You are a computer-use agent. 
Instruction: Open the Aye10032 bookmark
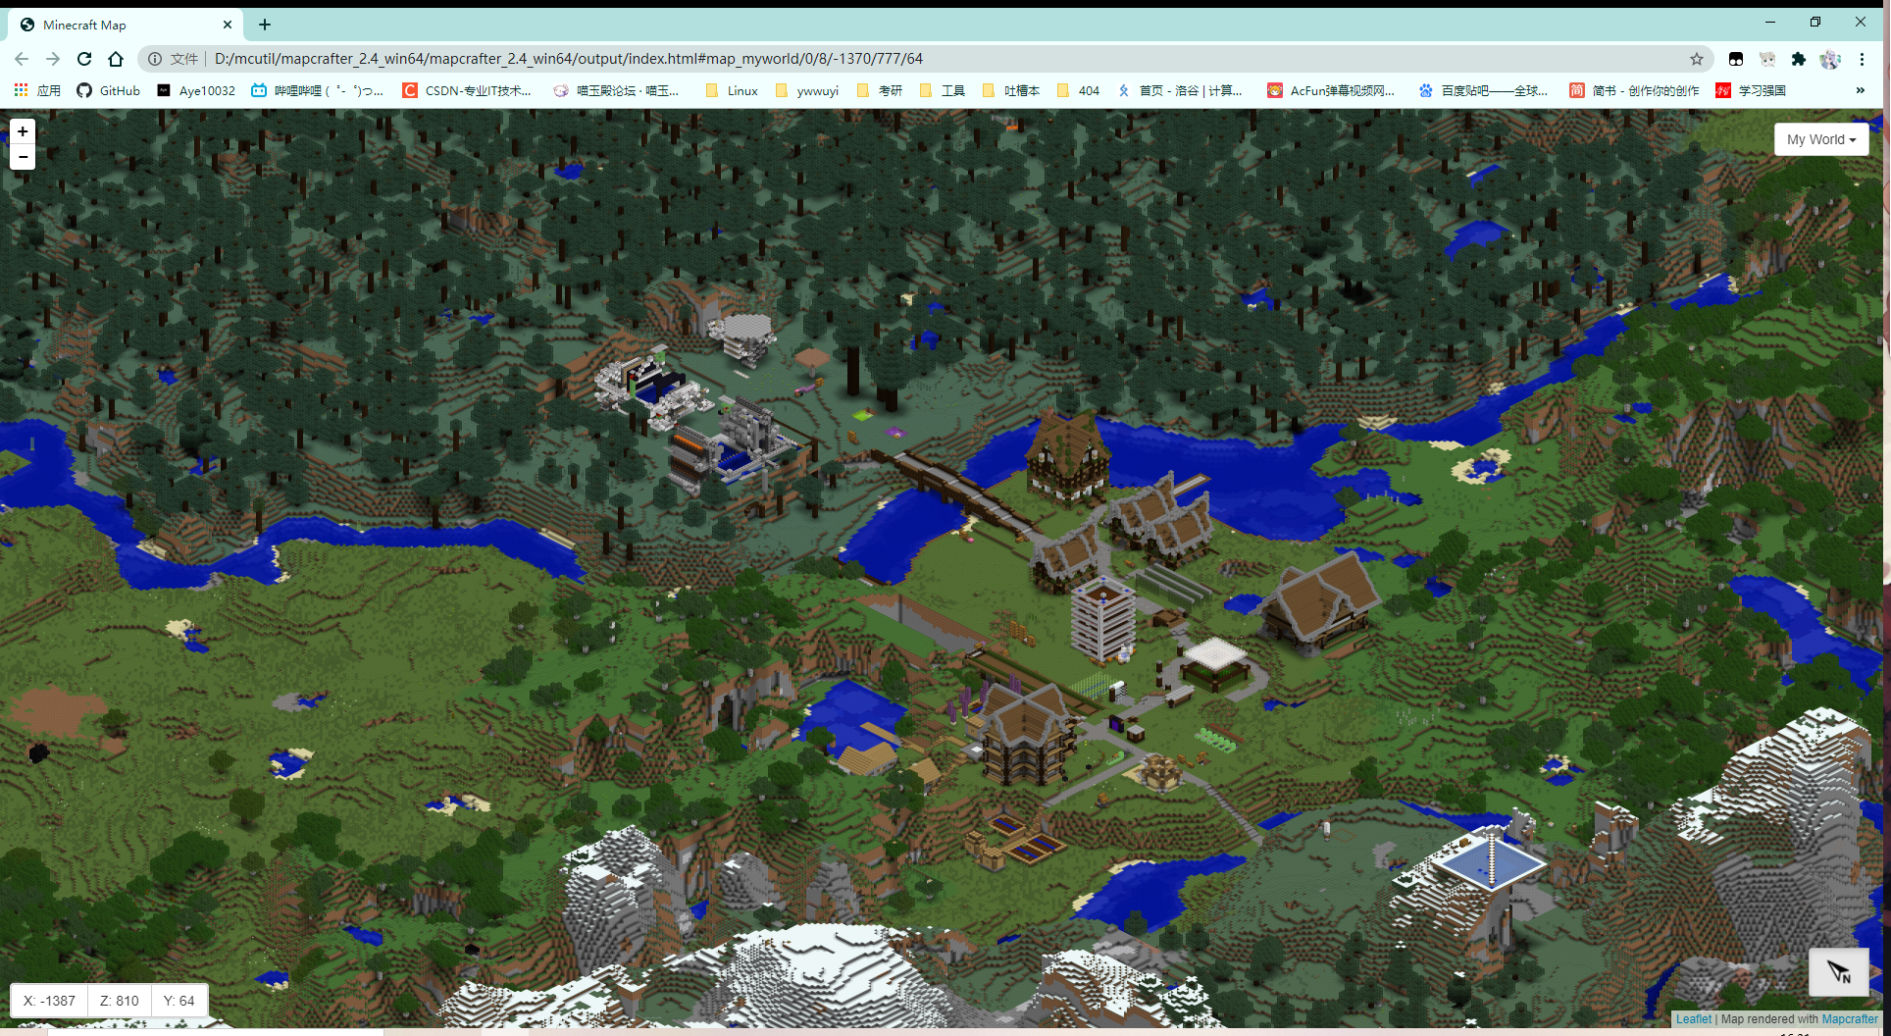point(196,90)
